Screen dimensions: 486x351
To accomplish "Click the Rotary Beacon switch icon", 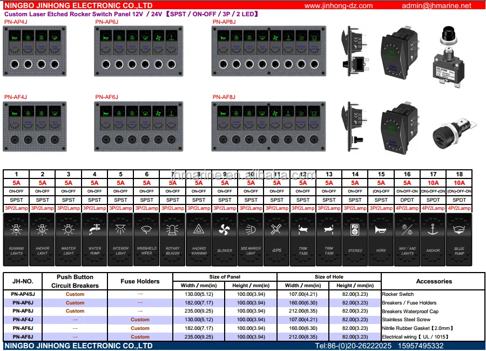I will 173,230.
